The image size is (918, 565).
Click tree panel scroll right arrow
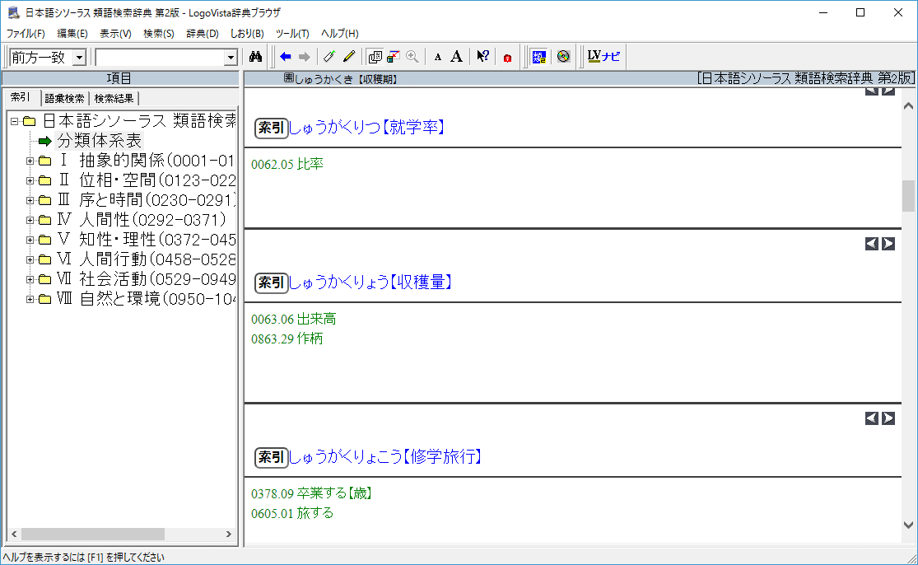[x=228, y=534]
